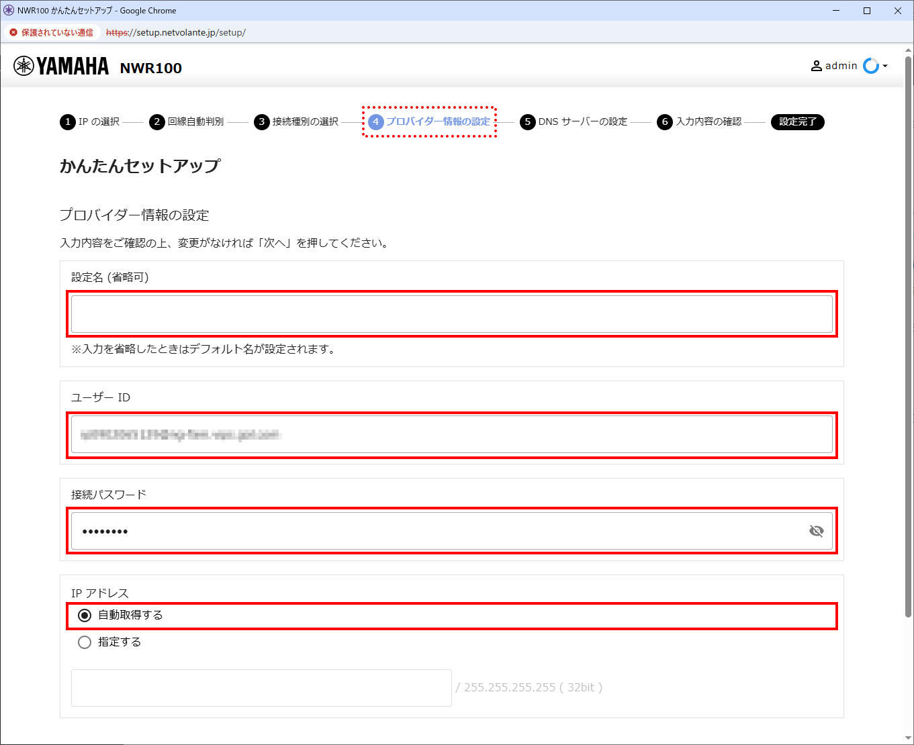Image resolution: width=914 pixels, height=745 pixels.
Task: Click the 設定完了 step badge
Action: pyautogui.click(x=797, y=121)
